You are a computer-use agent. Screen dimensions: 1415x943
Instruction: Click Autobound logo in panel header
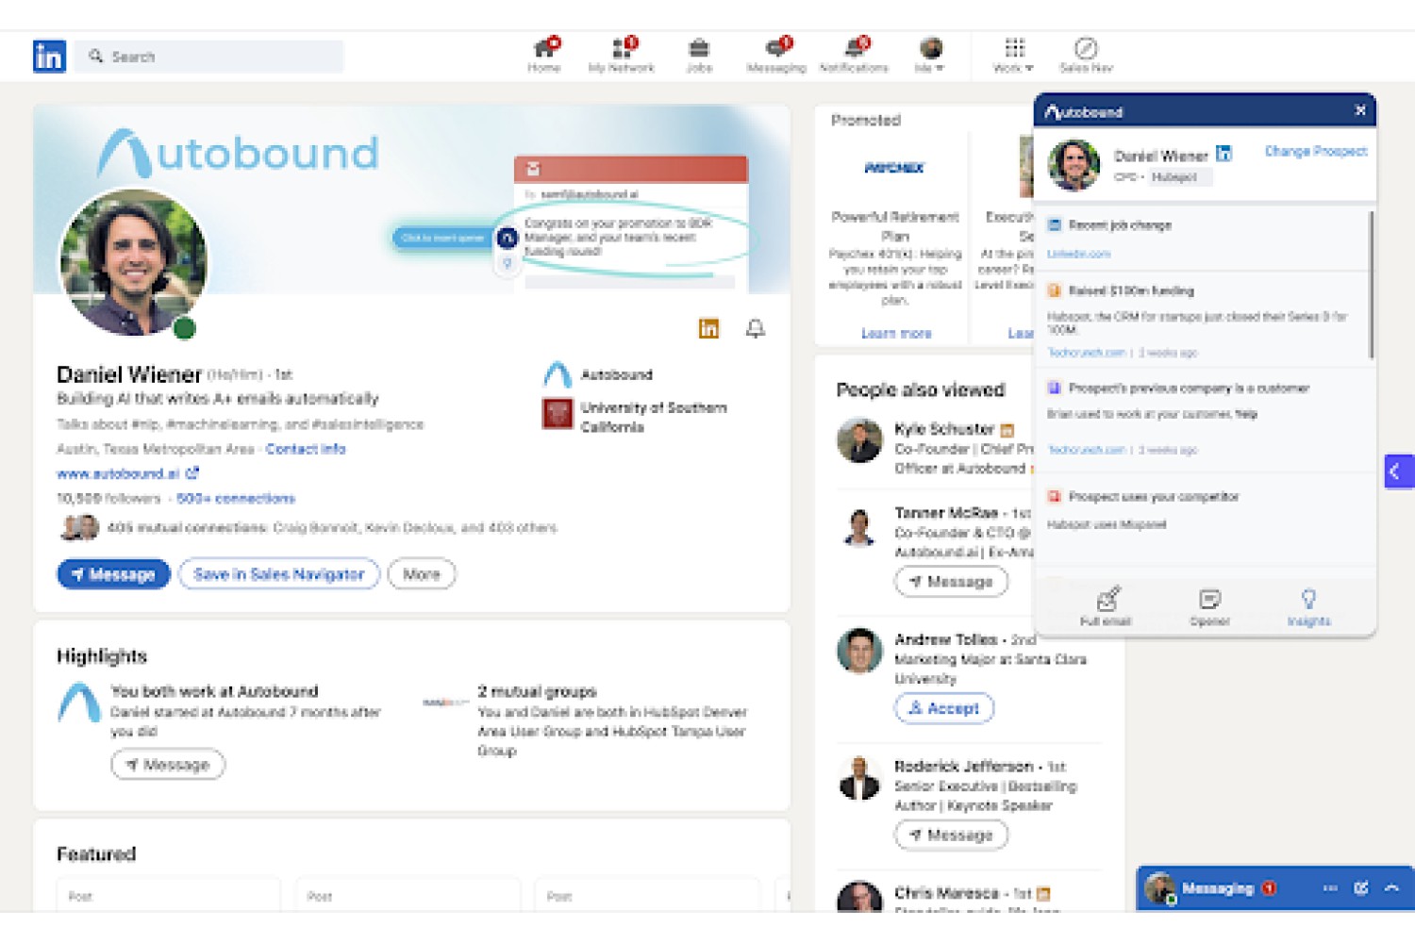click(x=1084, y=111)
